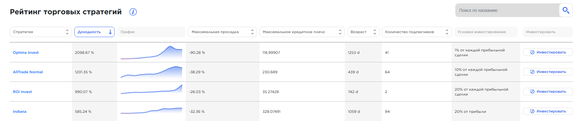Open the ROI Invest strategy link
The image size is (574, 121).
coord(22,92)
